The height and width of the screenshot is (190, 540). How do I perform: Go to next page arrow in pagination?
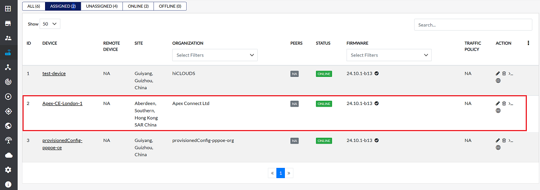289,173
